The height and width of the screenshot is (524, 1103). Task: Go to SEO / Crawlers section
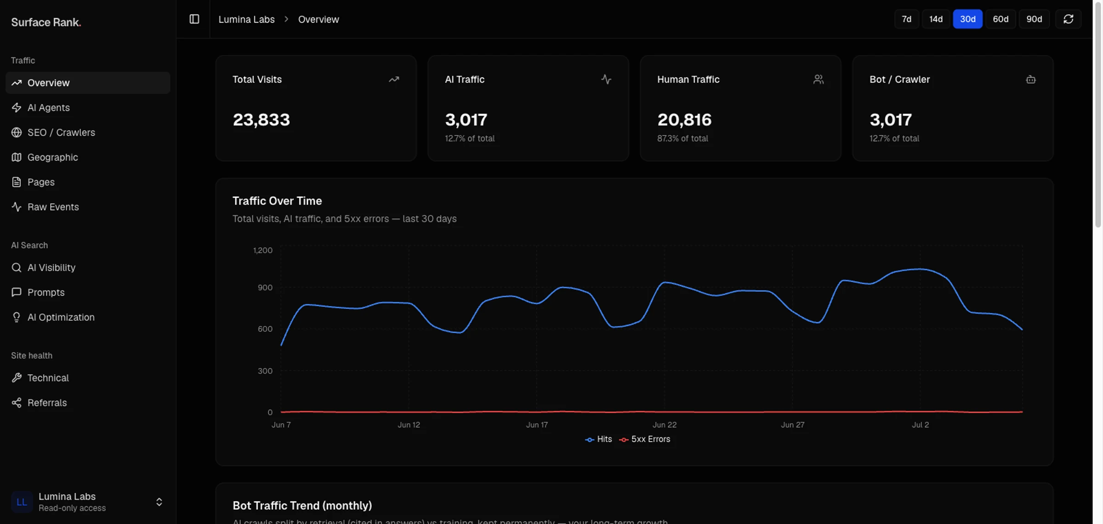pos(88,132)
